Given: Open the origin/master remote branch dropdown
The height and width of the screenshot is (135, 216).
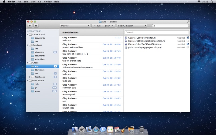Looking at the screenshot, I should pos(132,26).
